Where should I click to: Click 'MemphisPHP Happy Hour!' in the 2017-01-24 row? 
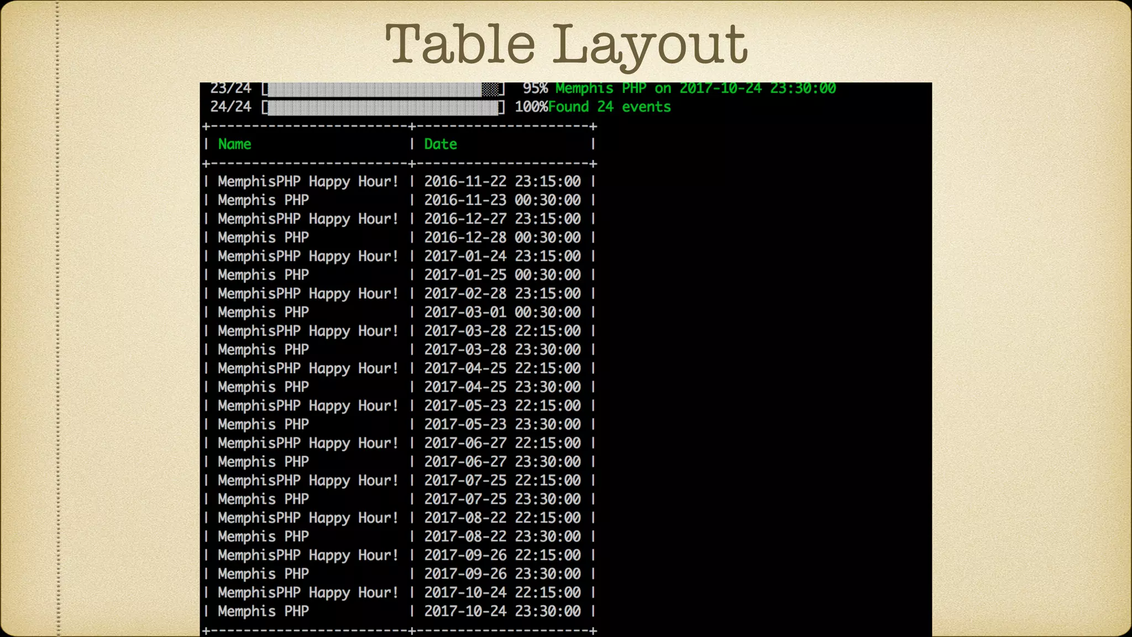[308, 257]
